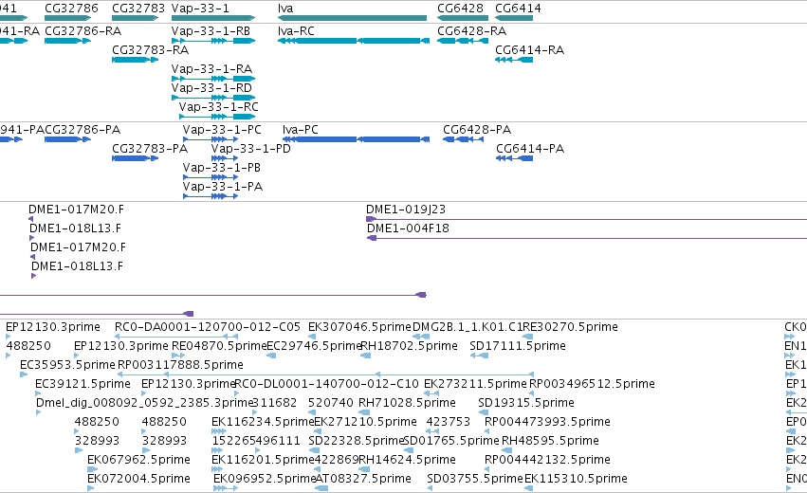Click the long lva gene bar

coord(352,18)
